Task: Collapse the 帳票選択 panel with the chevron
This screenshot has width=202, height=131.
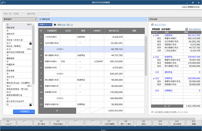Action: (x=35, y=19)
